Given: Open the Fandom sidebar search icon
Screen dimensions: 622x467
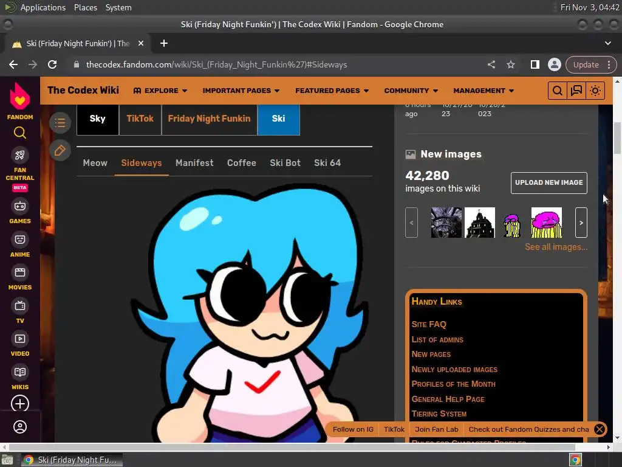Looking at the screenshot, I should coord(20,133).
